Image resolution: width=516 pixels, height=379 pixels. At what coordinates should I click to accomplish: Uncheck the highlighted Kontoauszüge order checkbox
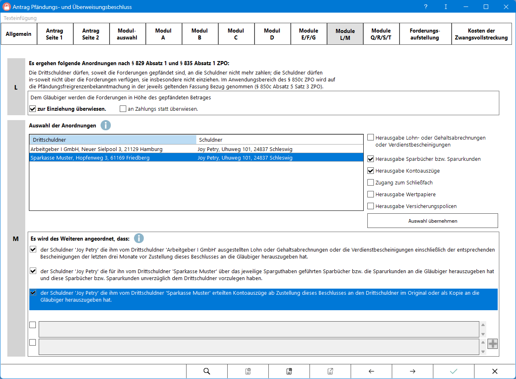[33, 292]
